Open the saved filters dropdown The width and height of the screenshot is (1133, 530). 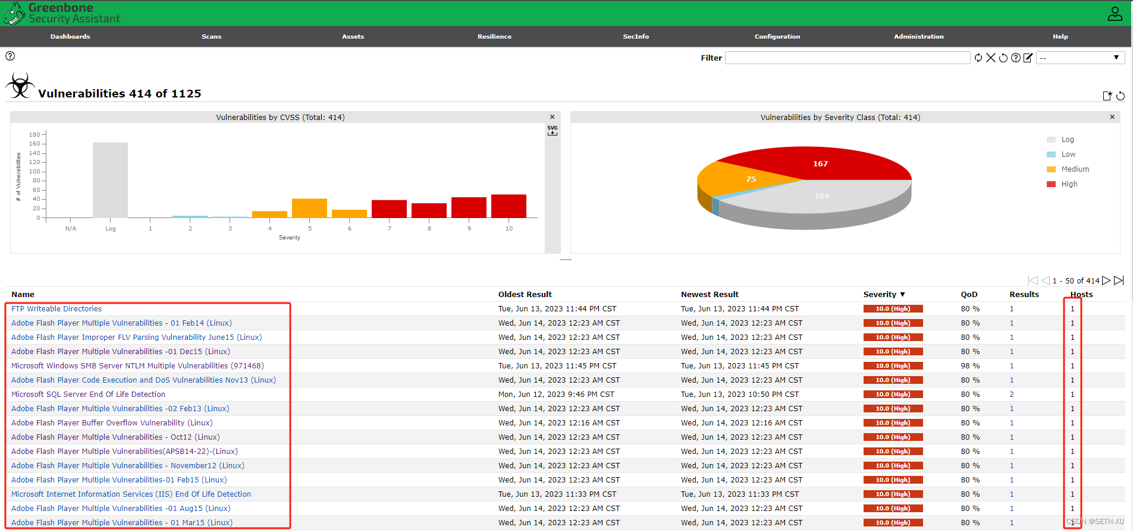1080,58
